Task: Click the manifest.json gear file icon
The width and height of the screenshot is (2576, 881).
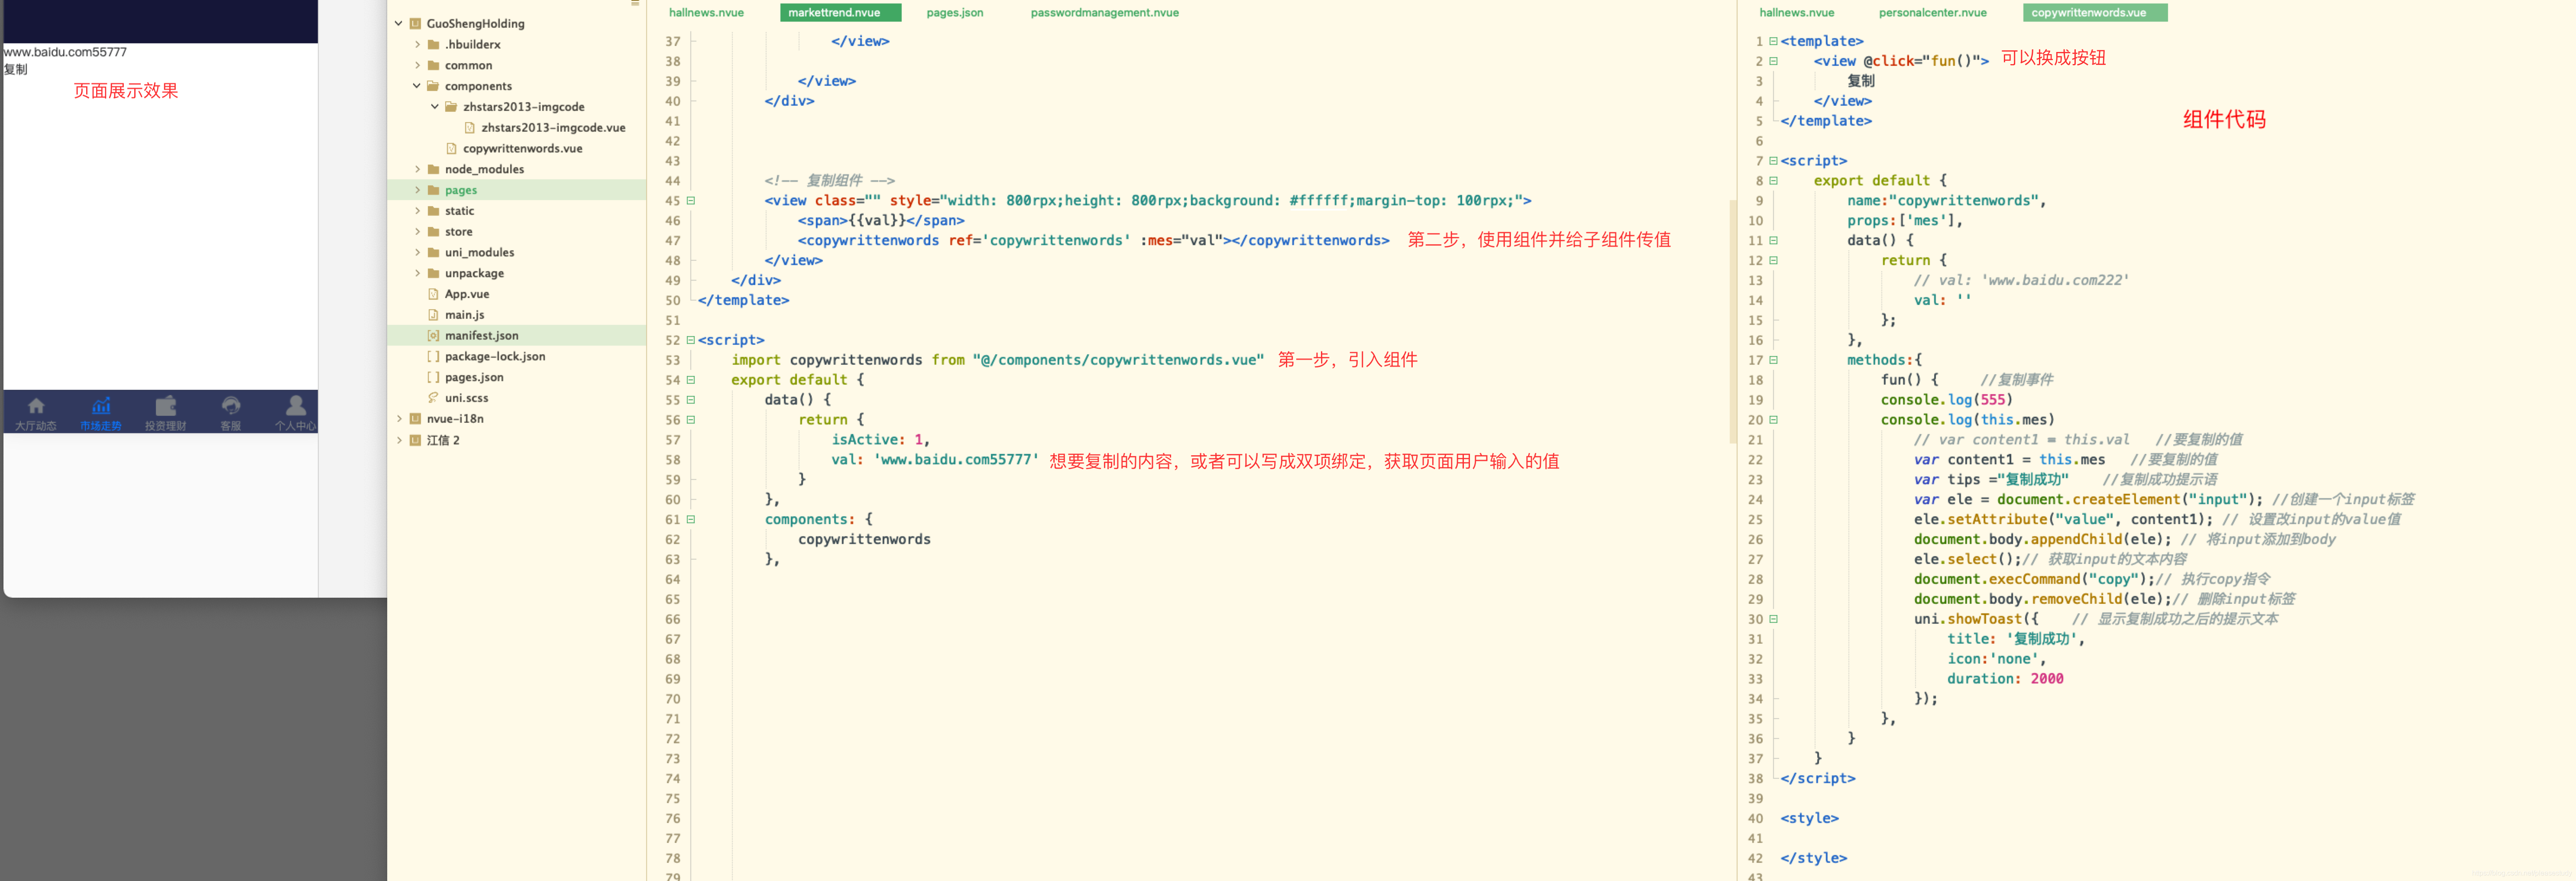Action: [433, 336]
